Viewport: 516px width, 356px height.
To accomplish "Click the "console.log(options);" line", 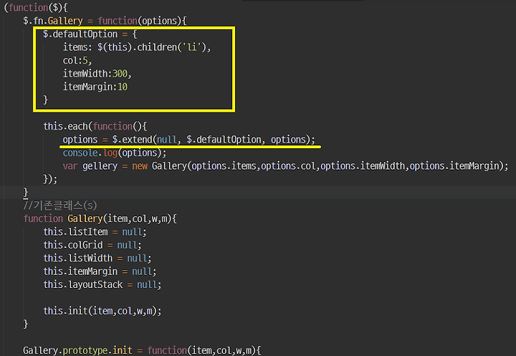I will (115, 153).
